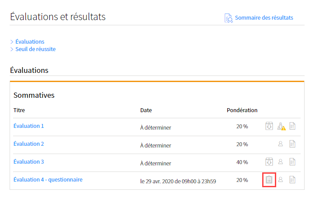The height and width of the screenshot is (199, 319).
Task: Click the submission box icon for Évaluation 3
Action: point(269,162)
